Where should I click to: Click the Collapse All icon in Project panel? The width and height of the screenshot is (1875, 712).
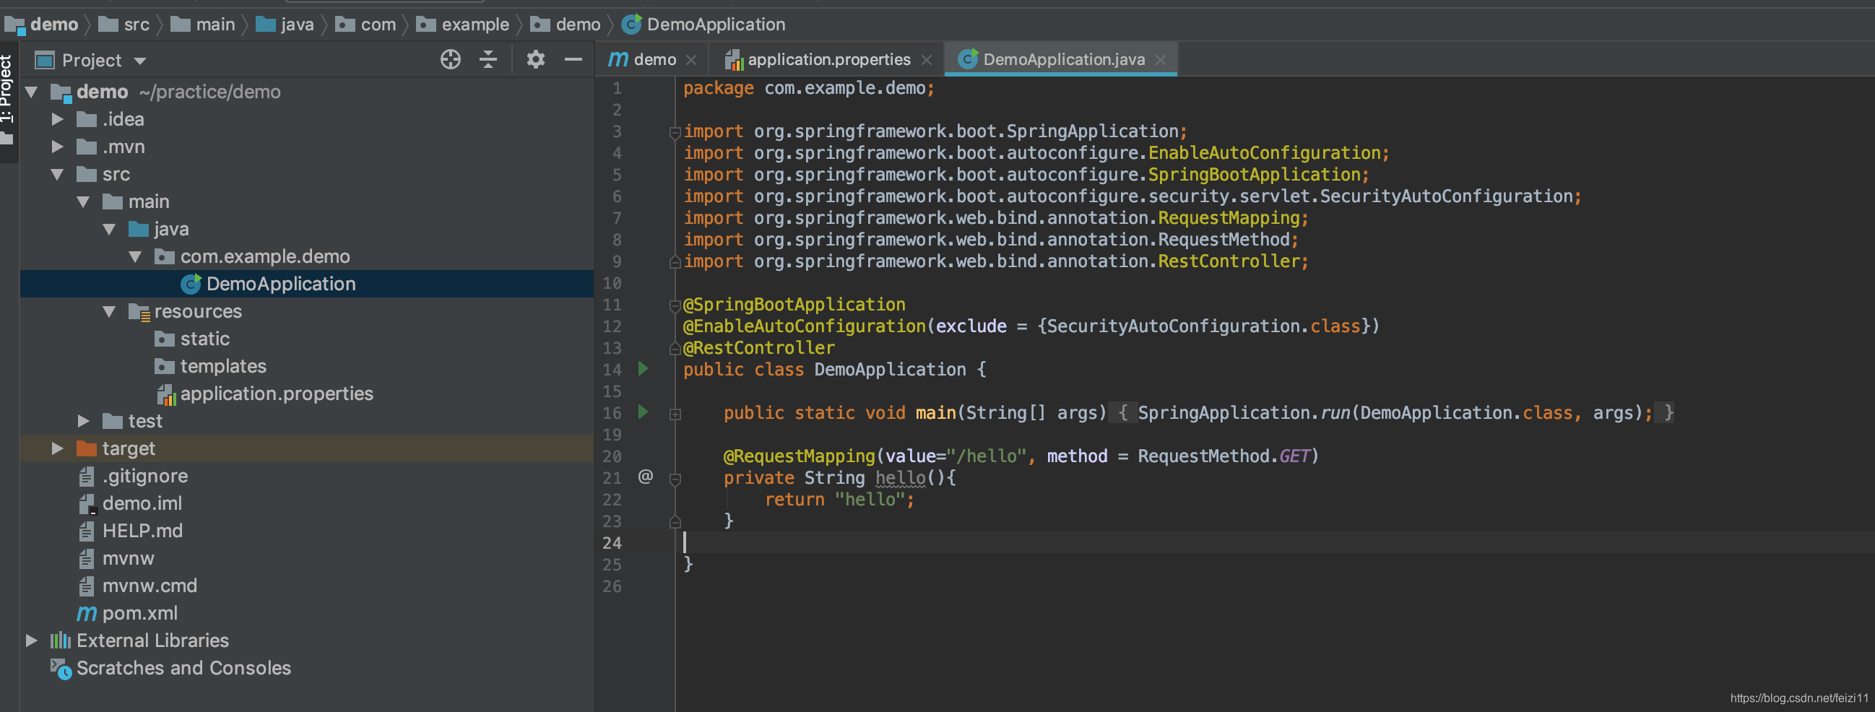click(x=488, y=60)
